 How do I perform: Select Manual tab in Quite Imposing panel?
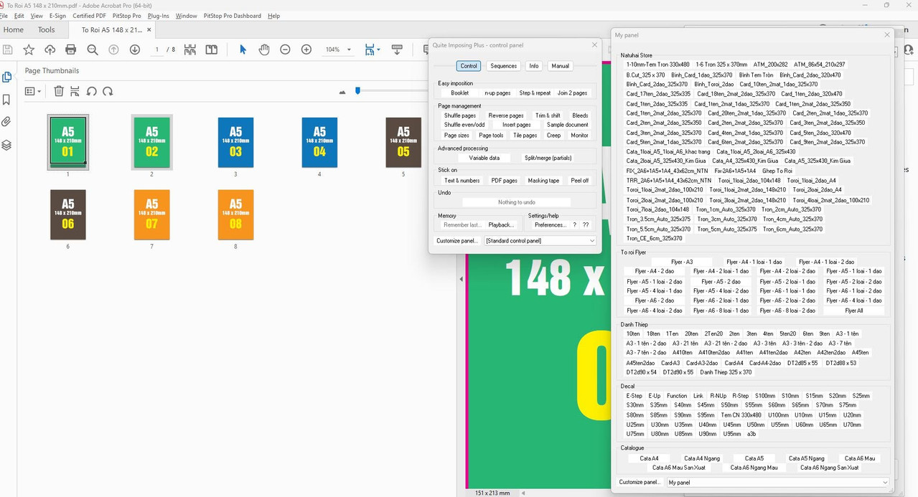pos(560,66)
